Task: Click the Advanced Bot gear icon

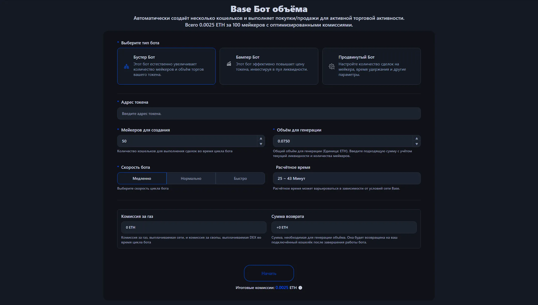Action: (332, 66)
